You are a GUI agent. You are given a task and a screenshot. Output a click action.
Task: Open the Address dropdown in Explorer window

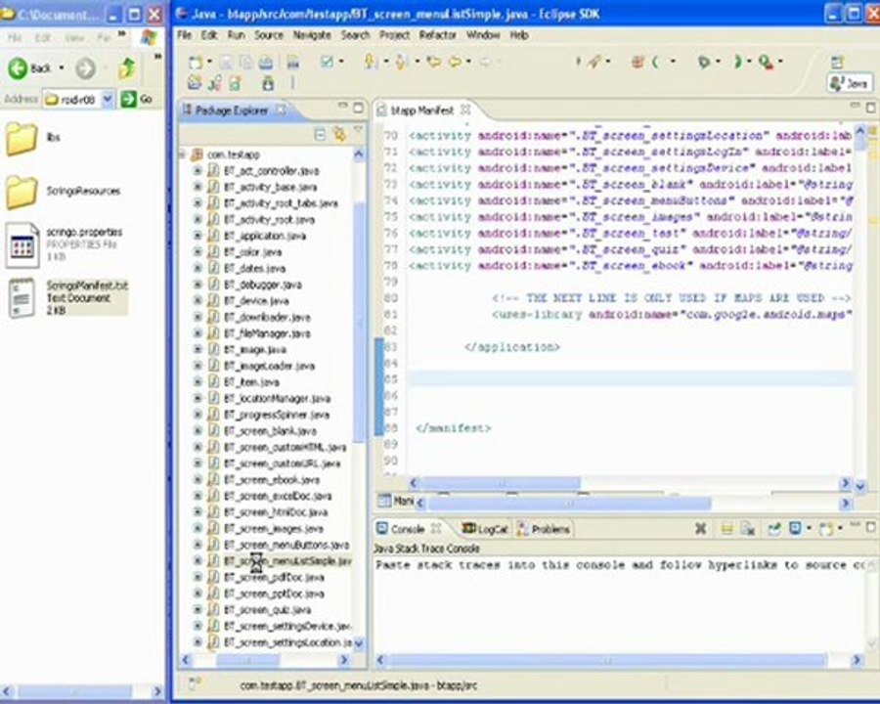[x=108, y=100]
